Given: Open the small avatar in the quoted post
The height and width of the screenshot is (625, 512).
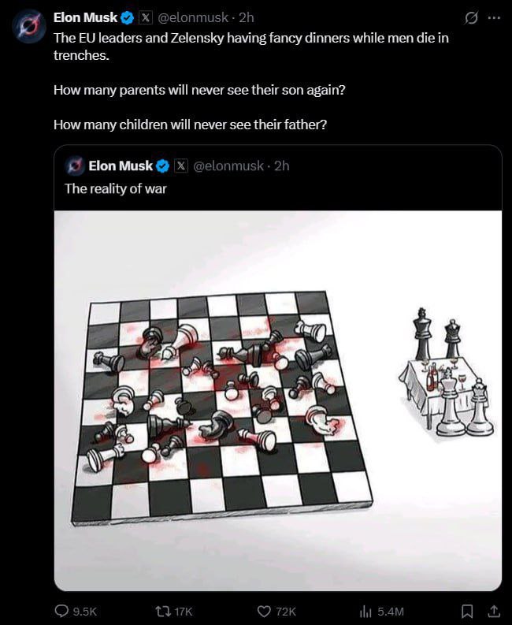Looking at the screenshot, I should [75, 166].
